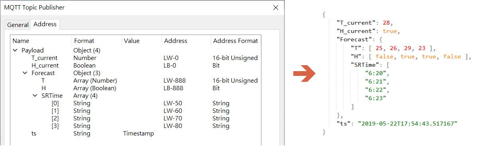
Task: Collapse the Forecast object node
Action: click(x=25, y=73)
